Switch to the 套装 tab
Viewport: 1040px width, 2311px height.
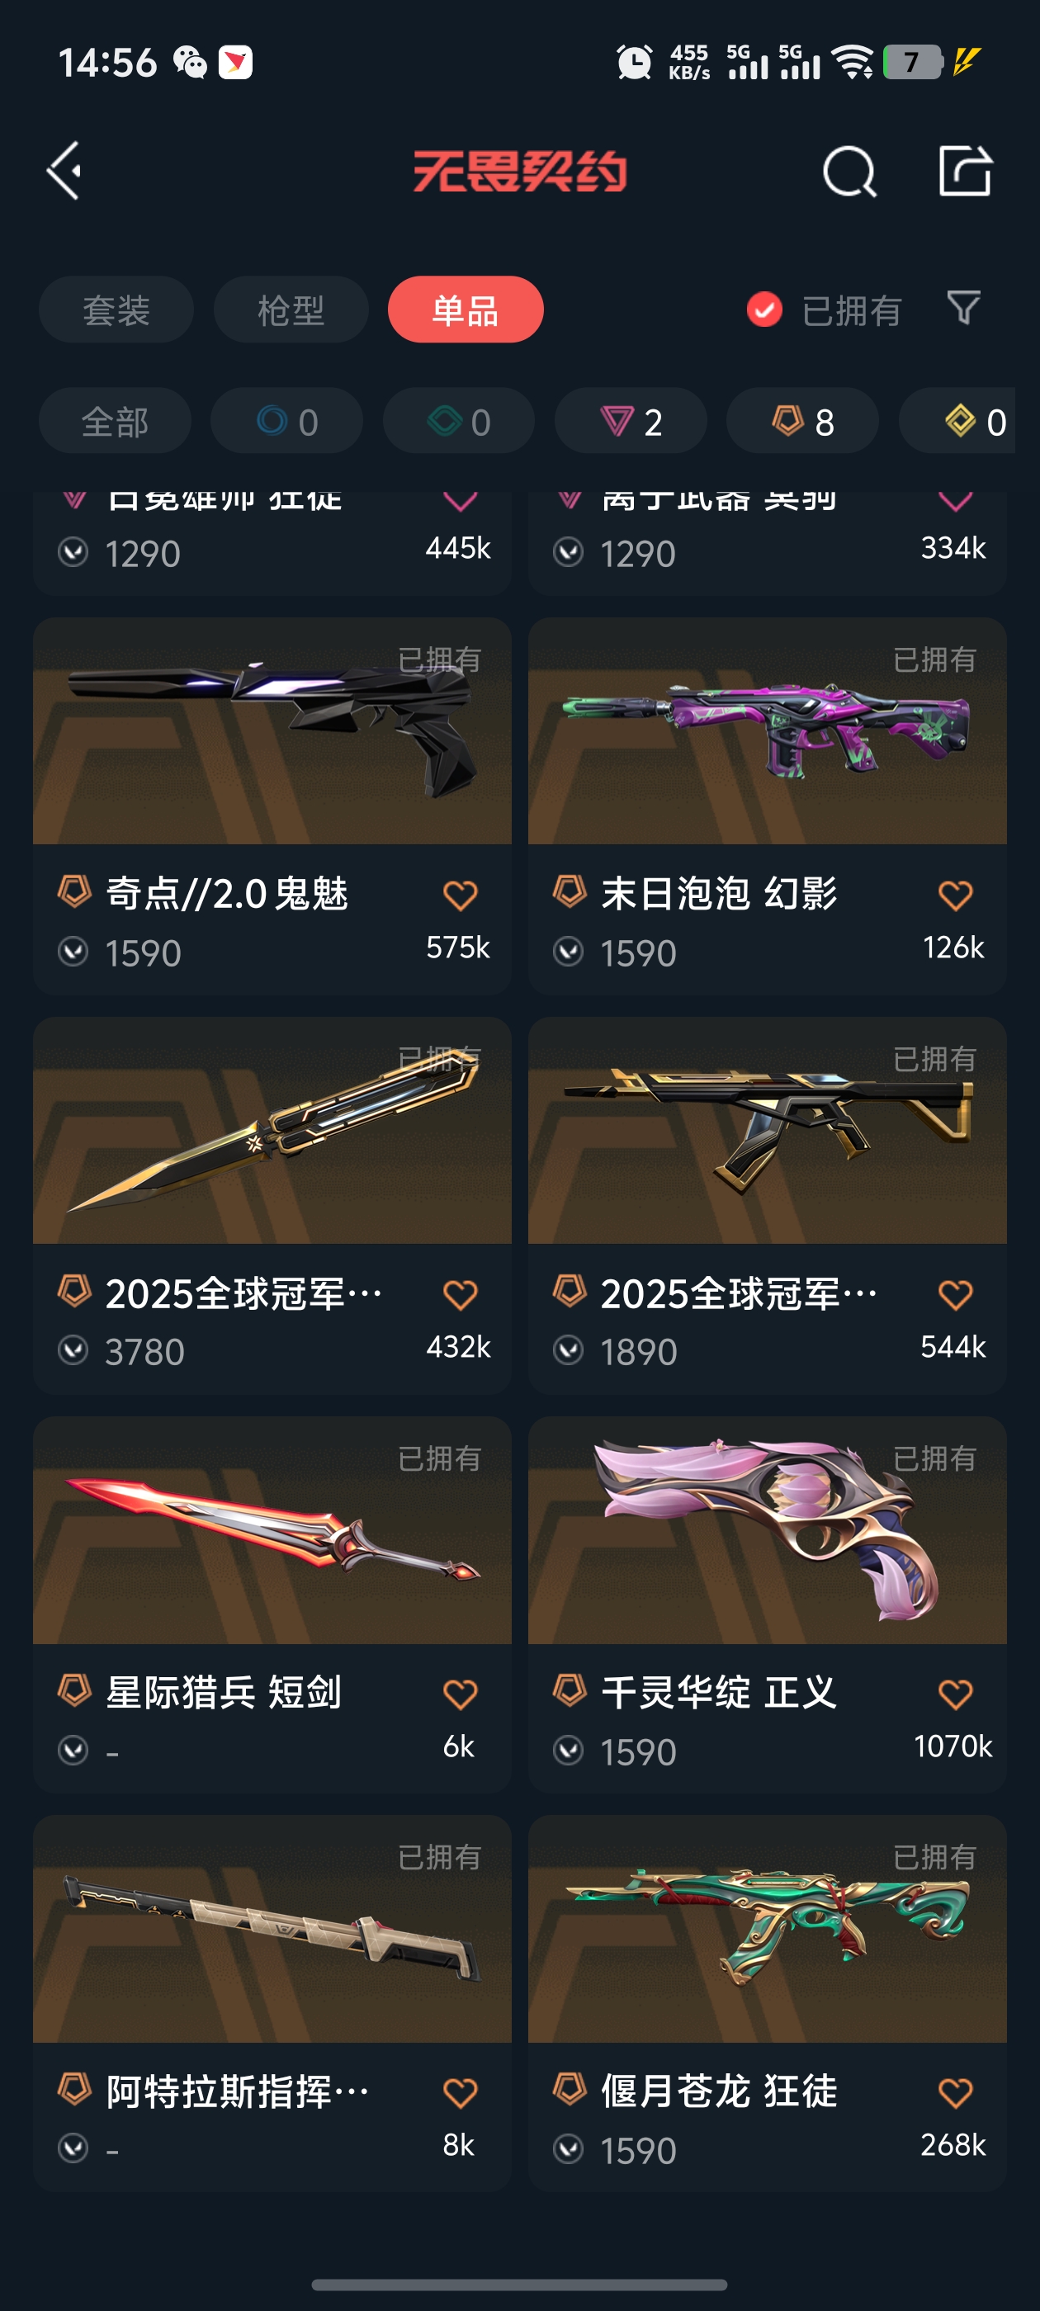pos(116,310)
